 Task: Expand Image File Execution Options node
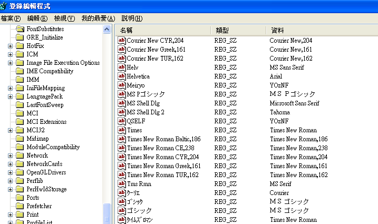click(x=10, y=63)
